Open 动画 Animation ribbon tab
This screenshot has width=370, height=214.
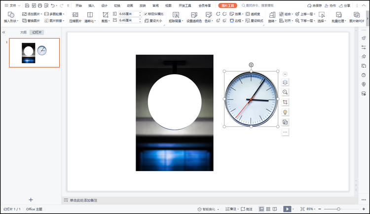pos(130,5)
